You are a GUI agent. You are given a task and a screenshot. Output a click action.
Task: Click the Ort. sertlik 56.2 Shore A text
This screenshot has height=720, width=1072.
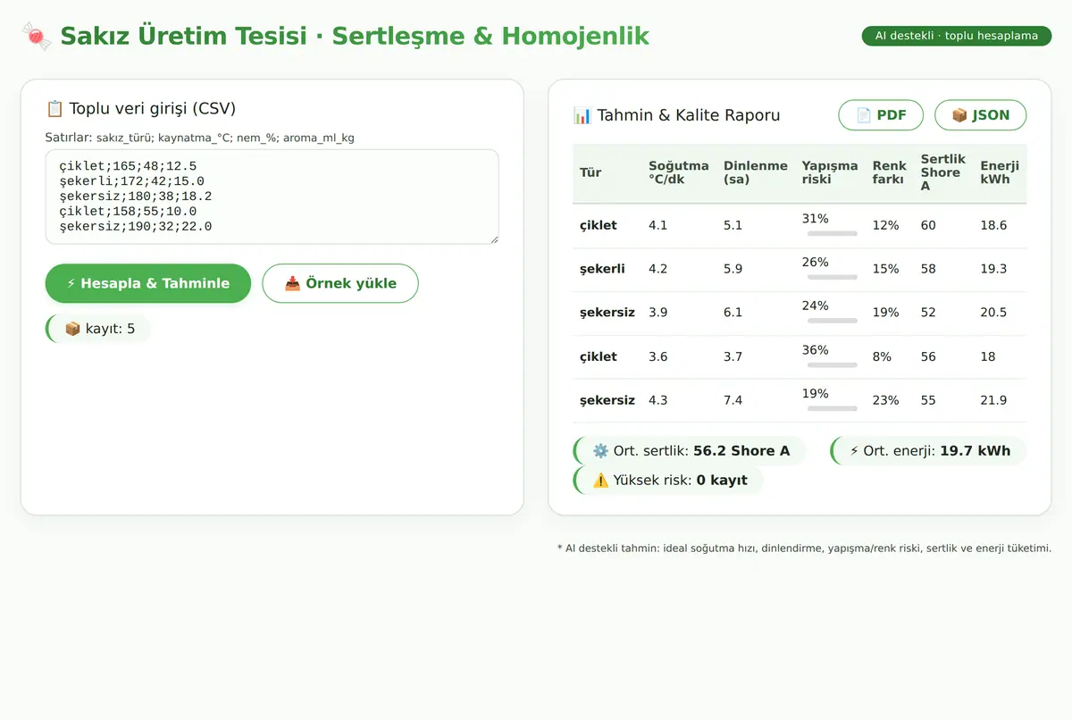(x=701, y=451)
